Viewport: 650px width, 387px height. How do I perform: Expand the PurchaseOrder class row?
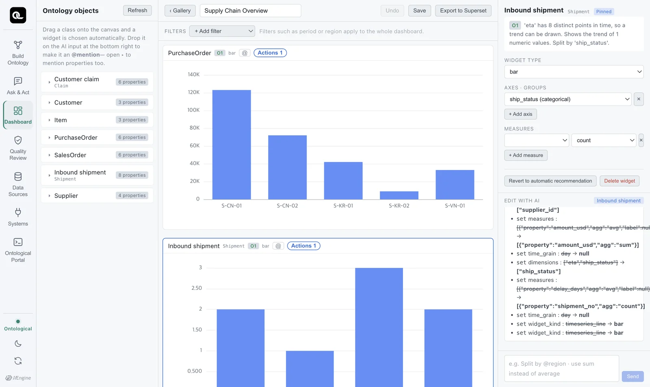[49, 137]
